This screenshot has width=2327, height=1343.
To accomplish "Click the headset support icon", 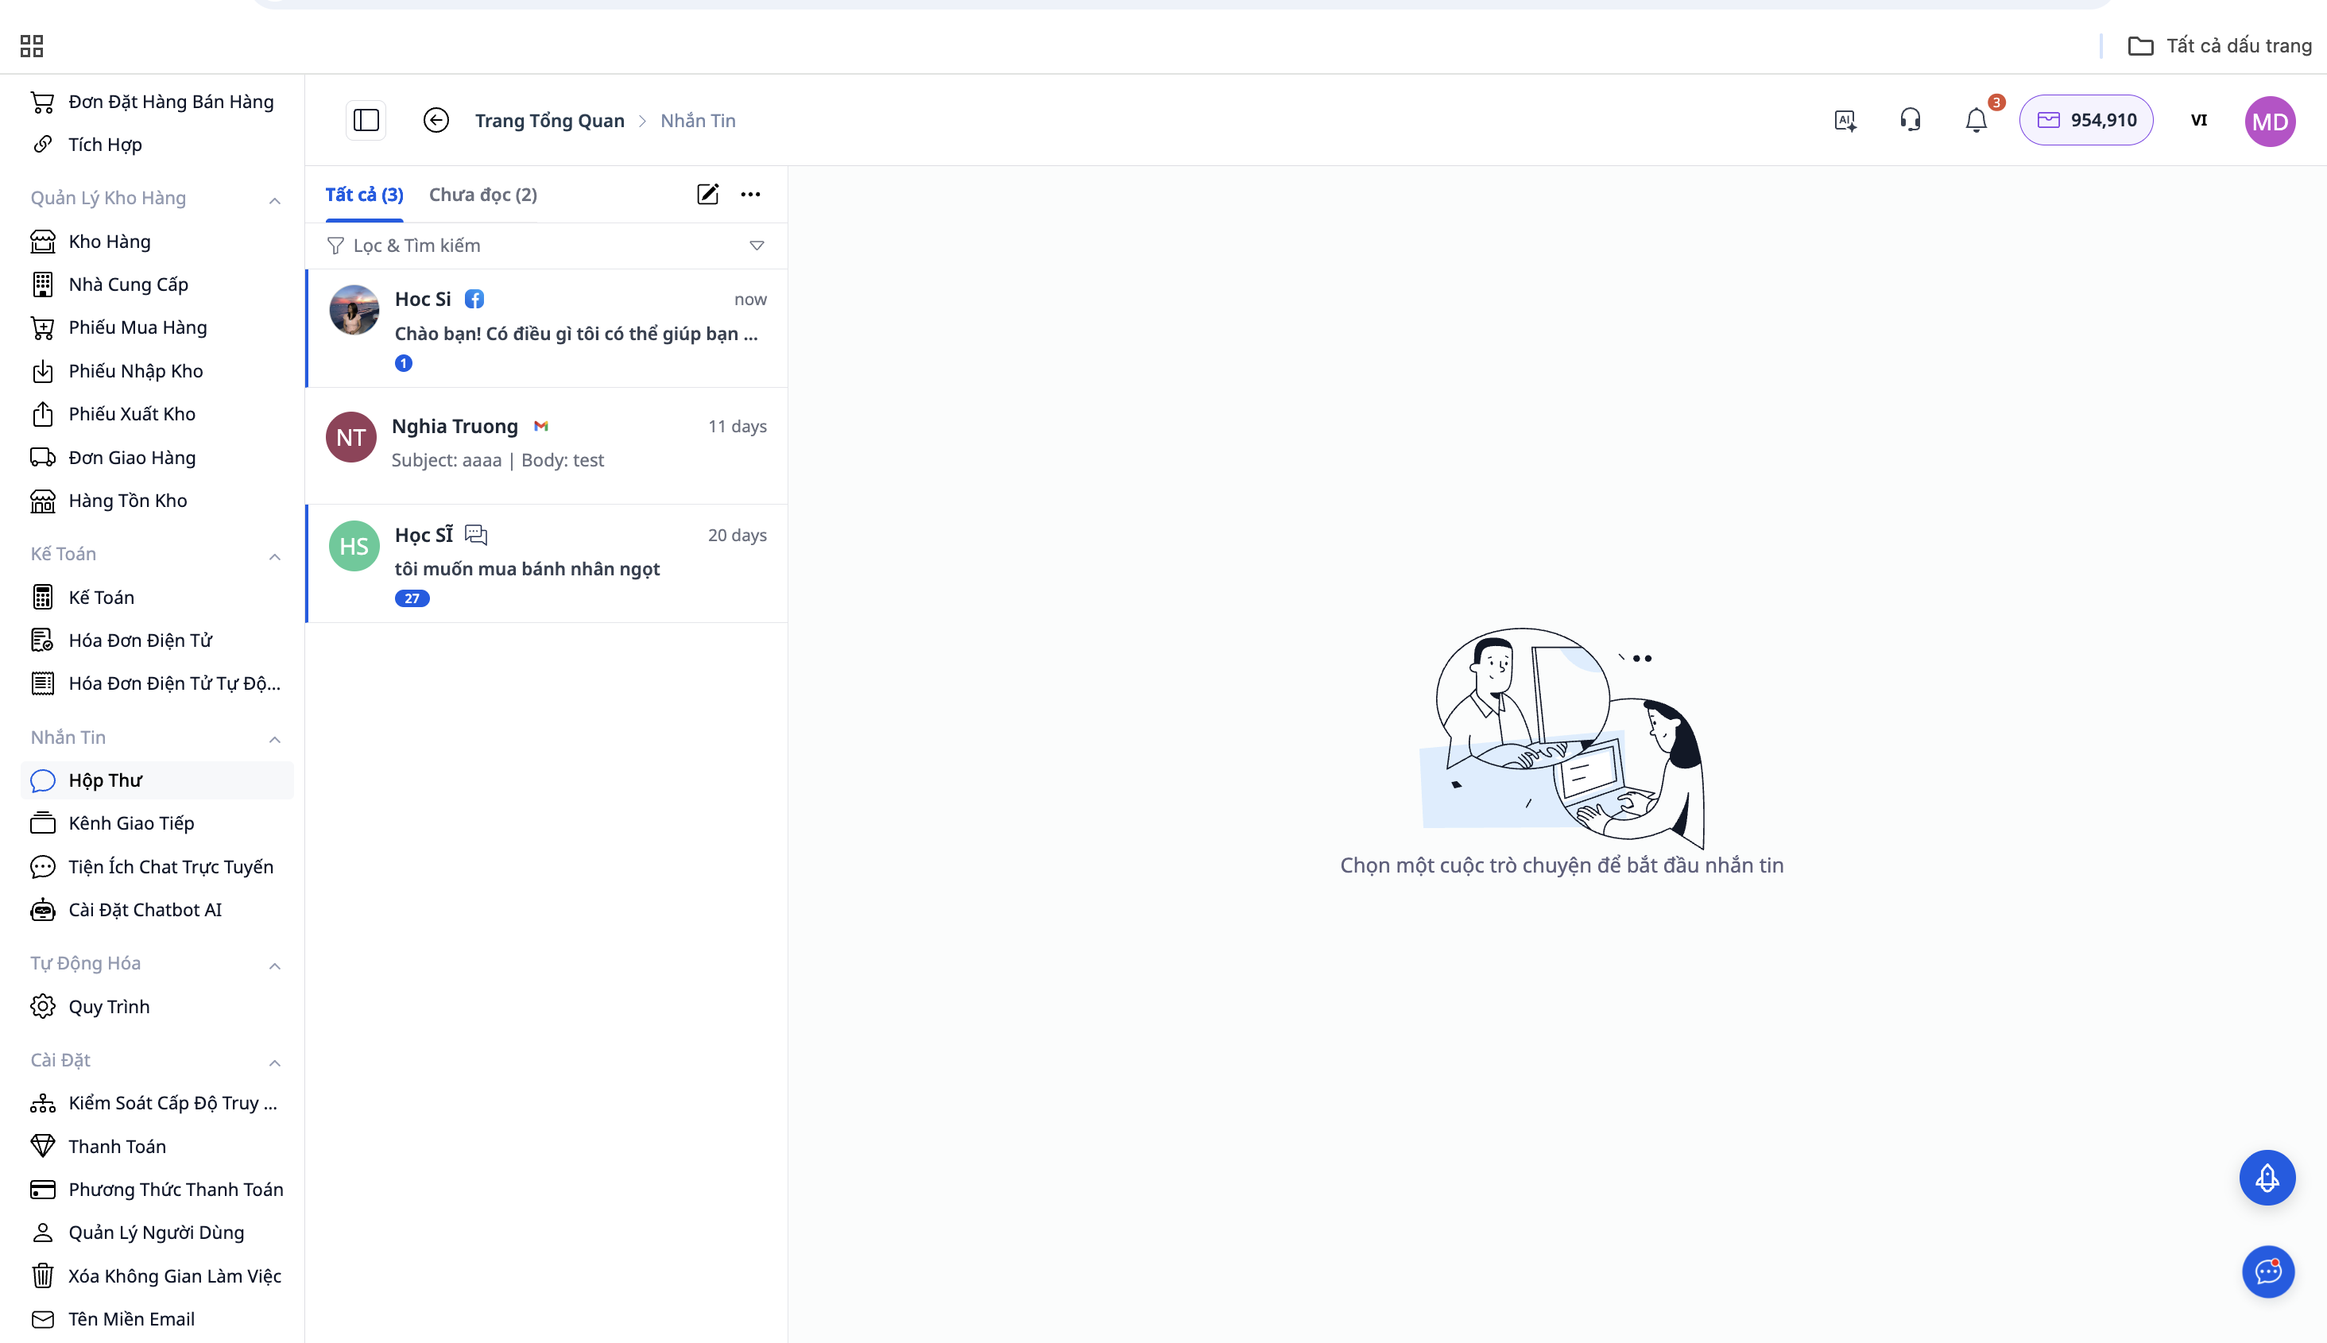I will point(1910,120).
